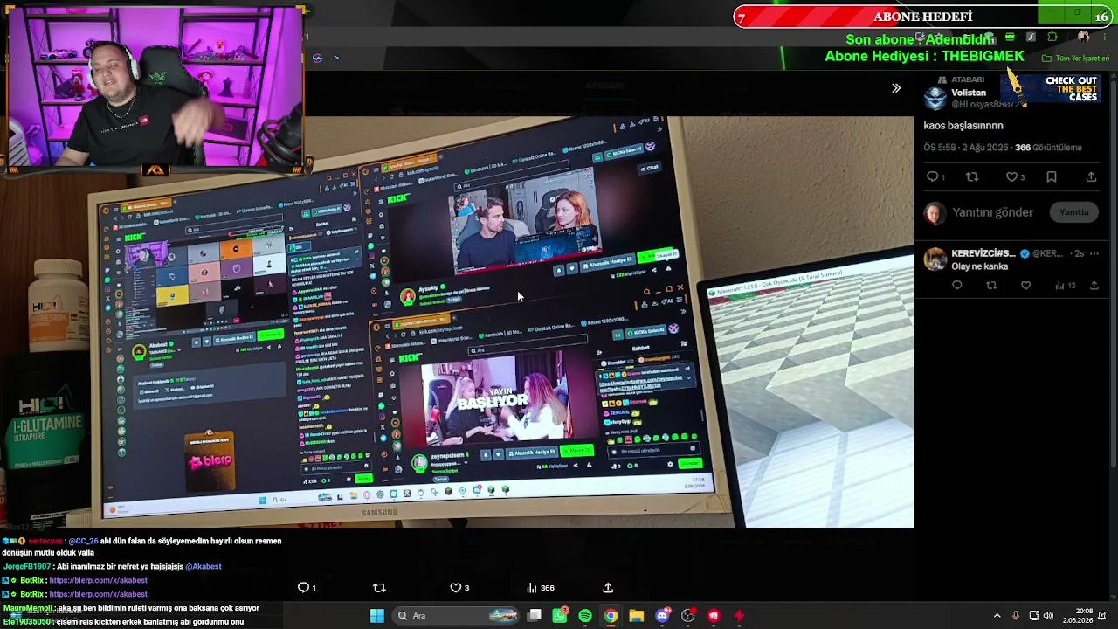Share the 'kaos başlasınnnn' tweet from side panel
The width and height of the screenshot is (1118, 629).
(1091, 177)
